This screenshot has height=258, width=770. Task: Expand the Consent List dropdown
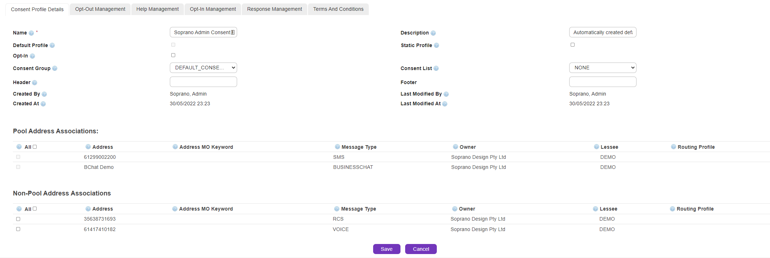pyautogui.click(x=602, y=68)
